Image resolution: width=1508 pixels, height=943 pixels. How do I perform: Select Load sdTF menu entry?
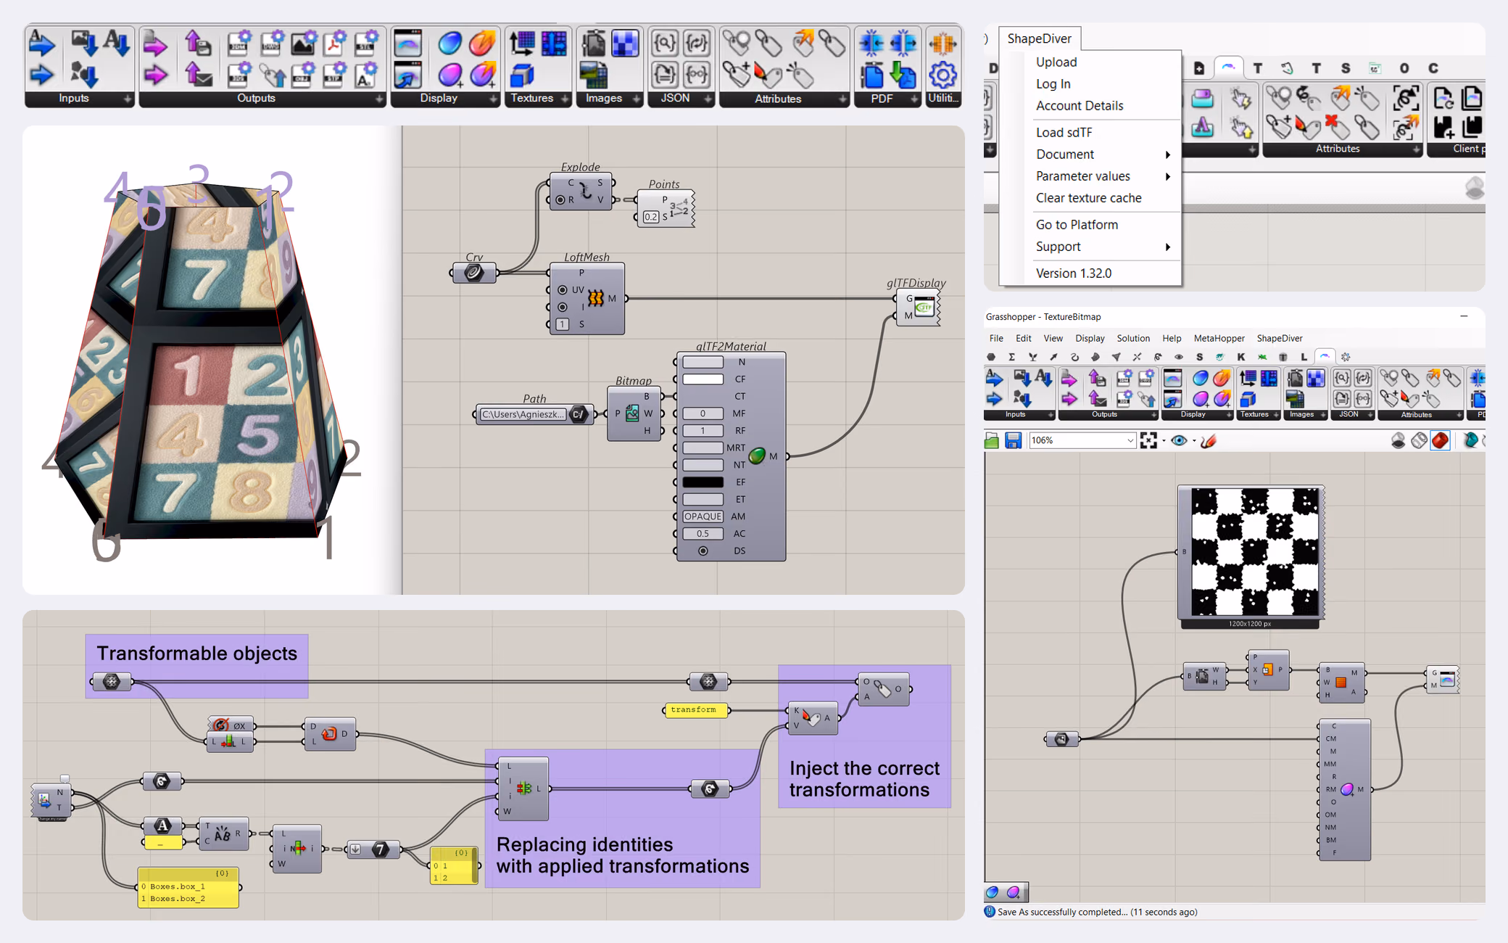click(1064, 132)
